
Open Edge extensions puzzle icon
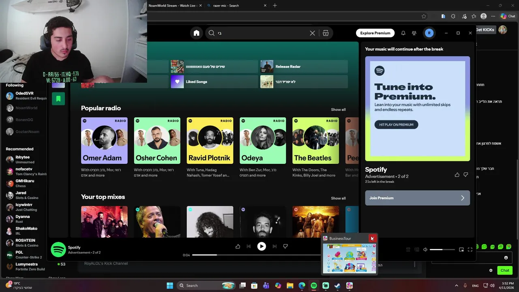pos(453,16)
